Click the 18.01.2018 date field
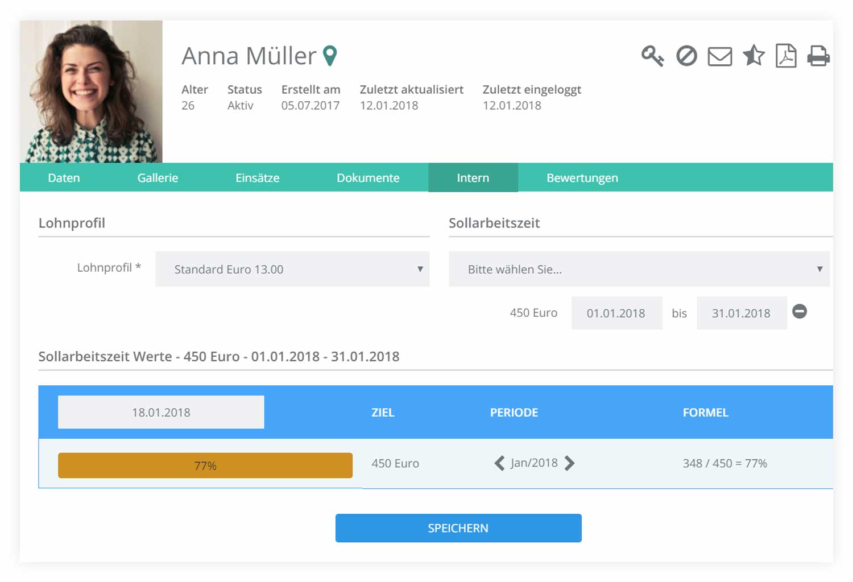This screenshot has width=853, height=582. 161,413
